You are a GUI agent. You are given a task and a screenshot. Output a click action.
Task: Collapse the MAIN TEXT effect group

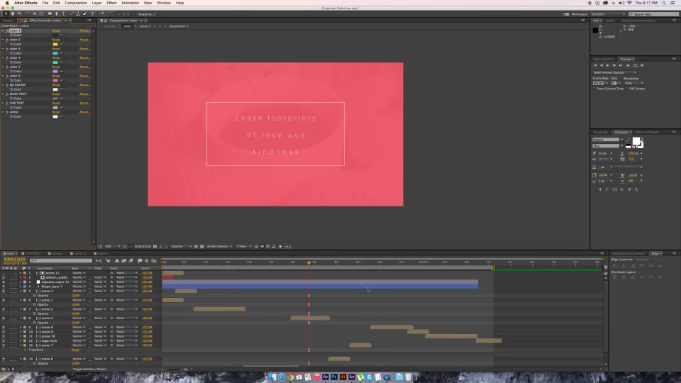[3, 94]
